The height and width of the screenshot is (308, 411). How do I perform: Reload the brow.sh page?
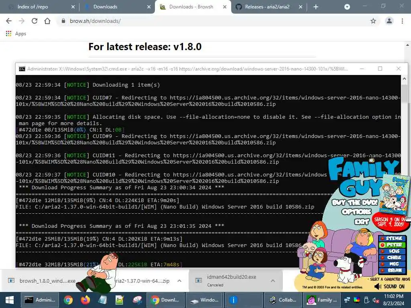click(x=35, y=21)
